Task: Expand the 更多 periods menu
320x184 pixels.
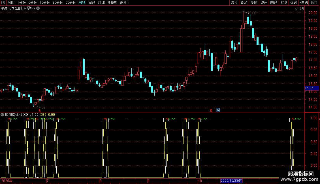Action: click(x=125, y=3)
